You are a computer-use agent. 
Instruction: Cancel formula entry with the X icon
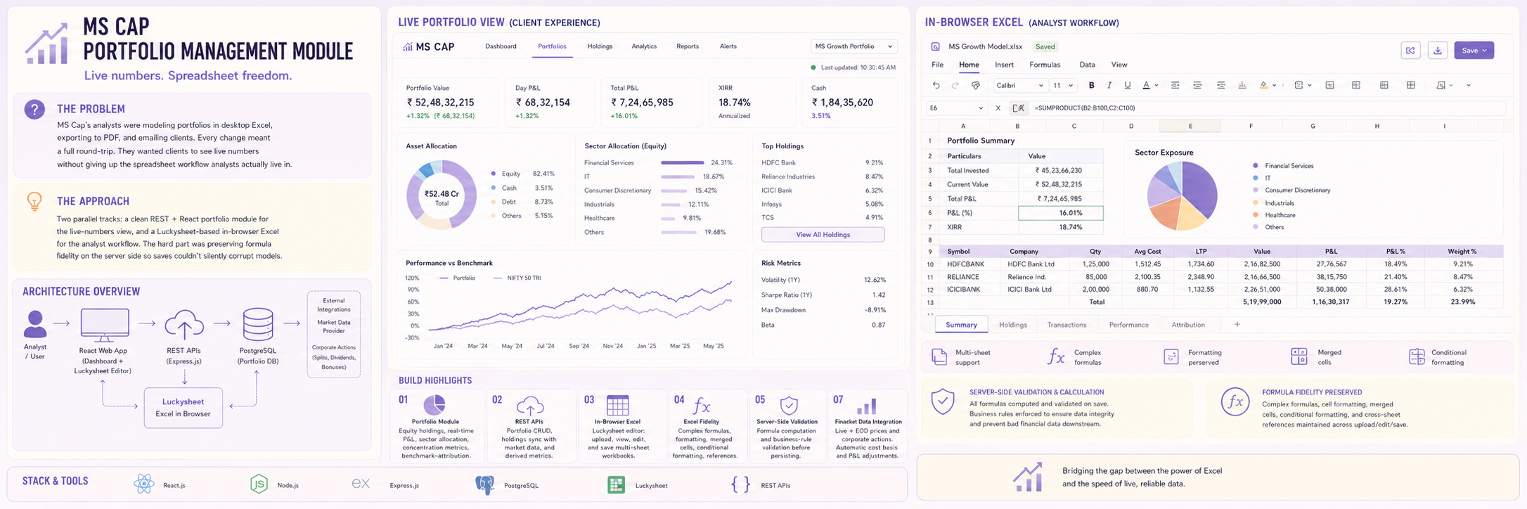point(998,108)
